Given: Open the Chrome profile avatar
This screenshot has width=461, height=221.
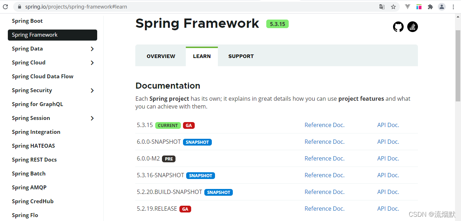Looking at the screenshot, I should coord(442,7).
